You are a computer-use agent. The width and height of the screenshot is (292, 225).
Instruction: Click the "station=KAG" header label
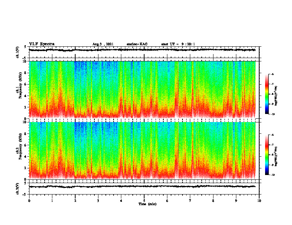(137, 44)
